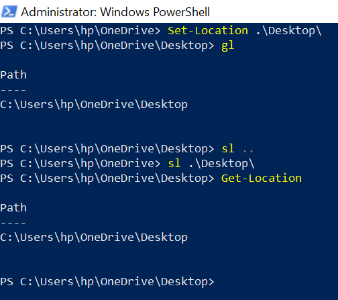Image resolution: width=338 pixels, height=300 pixels.
Task: Click the first 'Path' output header
Action: [x=13, y=74]
